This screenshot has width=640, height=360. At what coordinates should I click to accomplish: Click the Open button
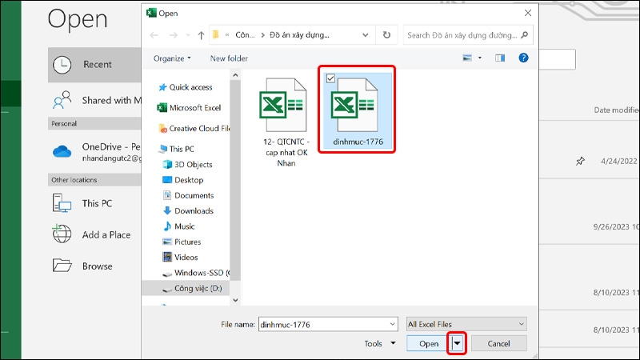[x=429, y=344]
